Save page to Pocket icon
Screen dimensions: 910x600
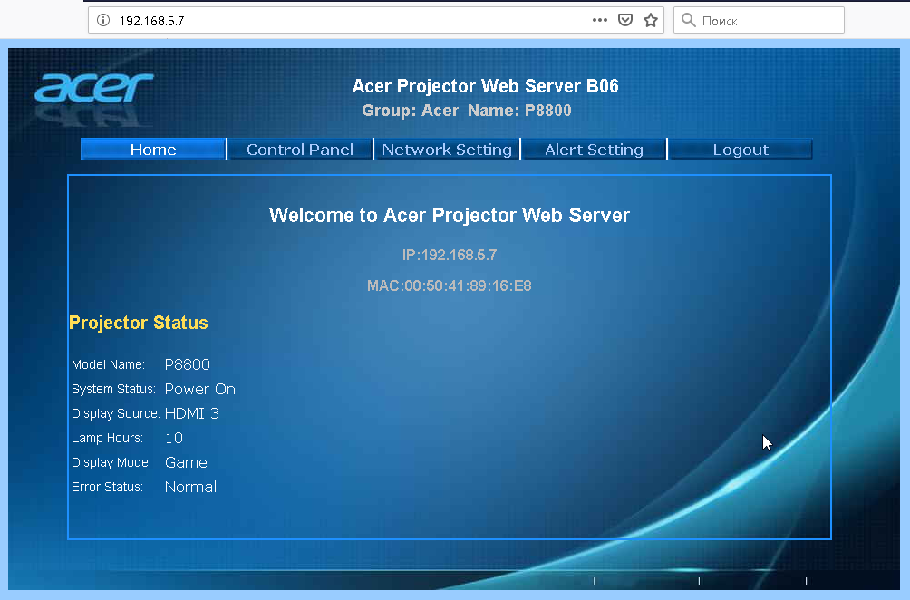pos(625,20)
